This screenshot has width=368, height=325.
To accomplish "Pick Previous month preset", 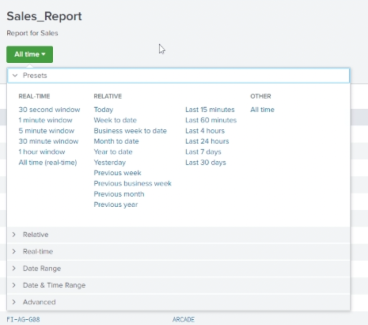I will pos(119,194).
